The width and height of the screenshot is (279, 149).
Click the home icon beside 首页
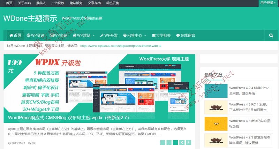point(11,35)
